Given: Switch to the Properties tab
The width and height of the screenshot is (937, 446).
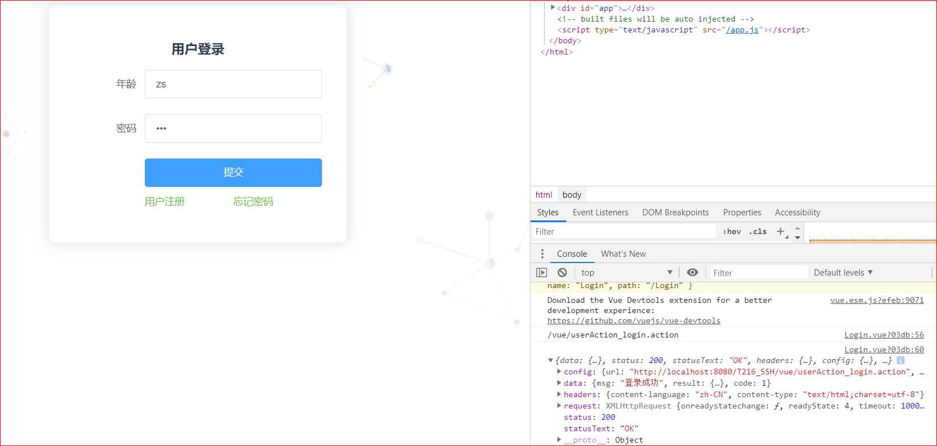Looking at the screenshot, I should 742,212.
